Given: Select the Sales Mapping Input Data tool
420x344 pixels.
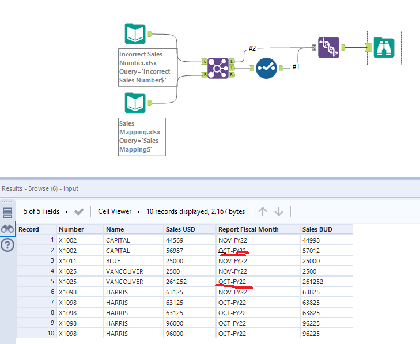Looking at the screenshot, I should 135,103.
